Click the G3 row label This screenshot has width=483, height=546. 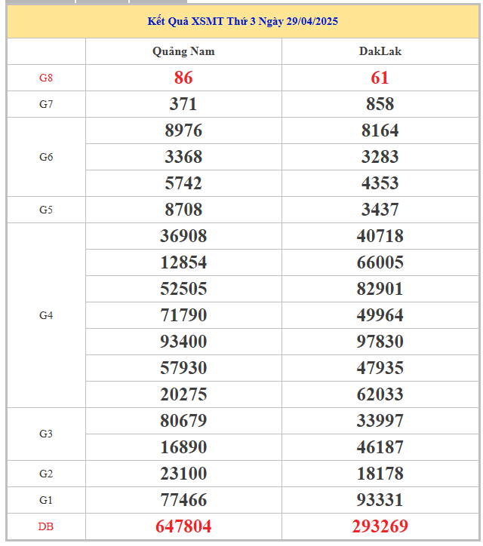46,434
